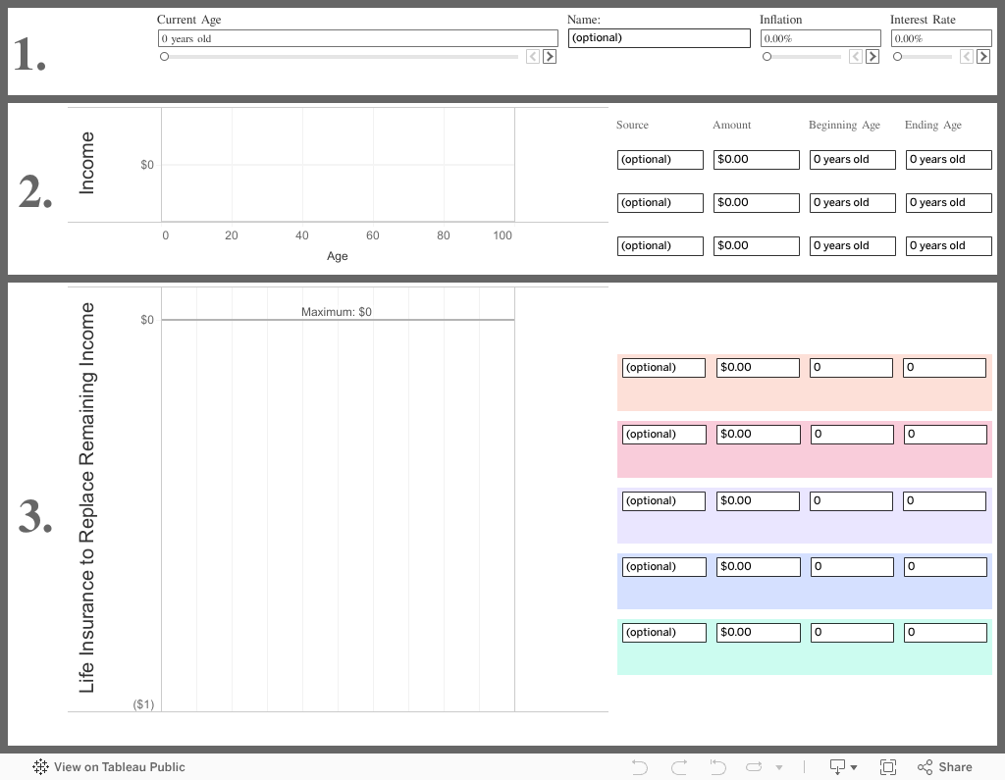Viewport: 1005px width, 780px height.
Task: Click the Inflation slider handle
Action: [x=767, y=57]
